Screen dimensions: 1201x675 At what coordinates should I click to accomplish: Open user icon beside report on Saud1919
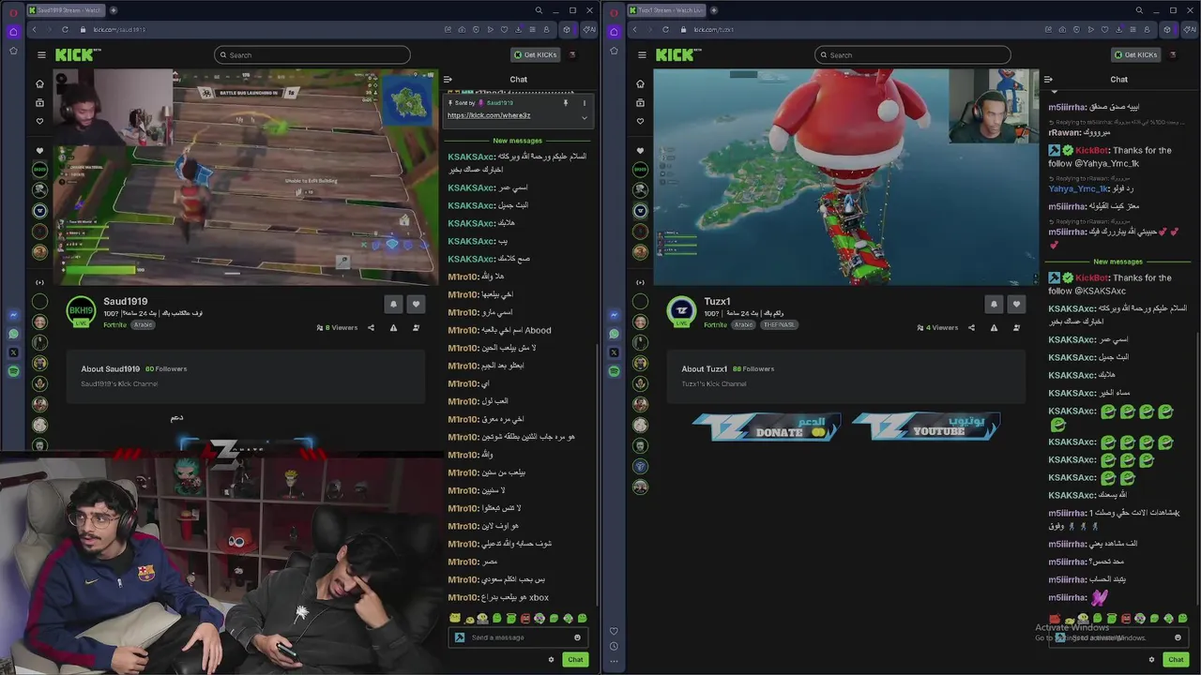416,327
